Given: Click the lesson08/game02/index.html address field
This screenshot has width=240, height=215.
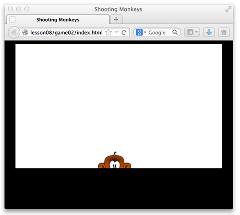Looking at the screenshot, I should (x=66, y=33).
